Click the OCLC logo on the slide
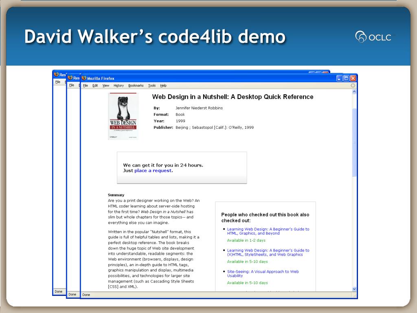 373,37
